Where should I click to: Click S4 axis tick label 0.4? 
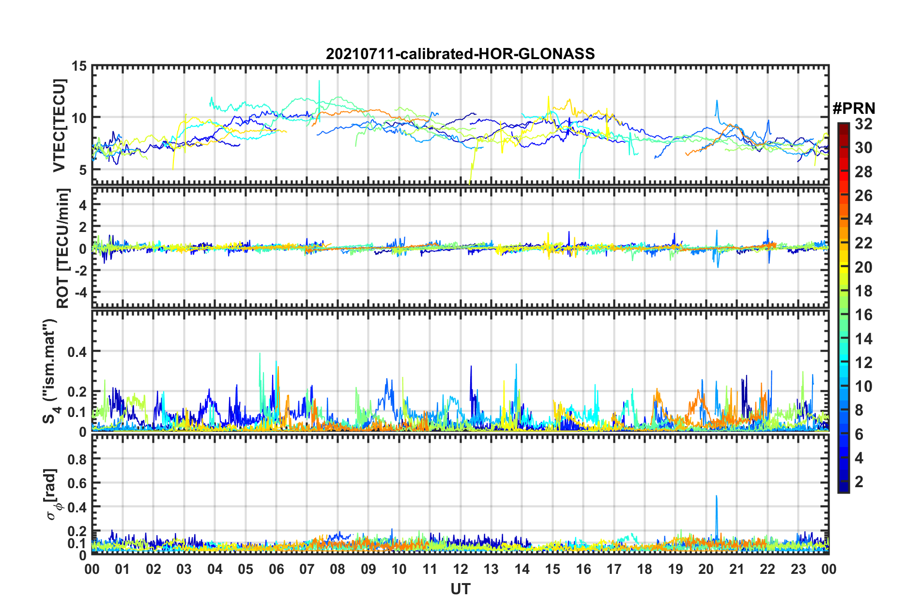coord(77,352)
